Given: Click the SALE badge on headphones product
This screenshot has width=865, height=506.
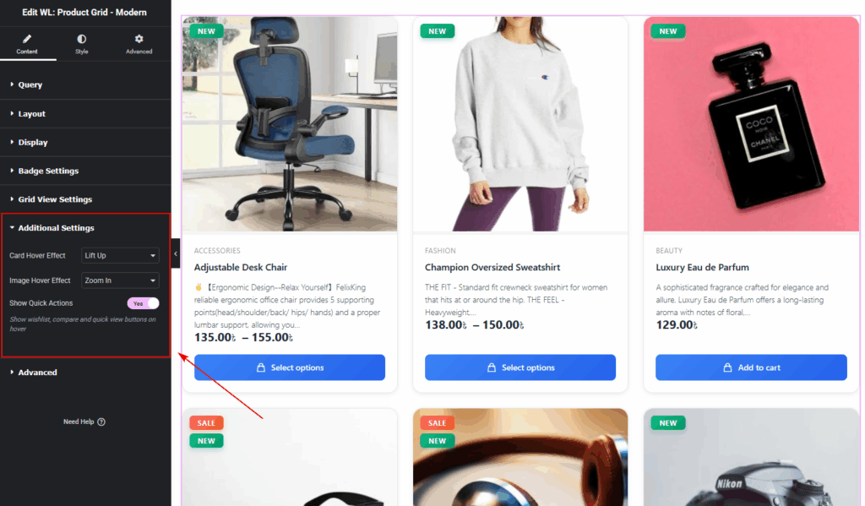Looking at the screenshot, I should [437, 423].
